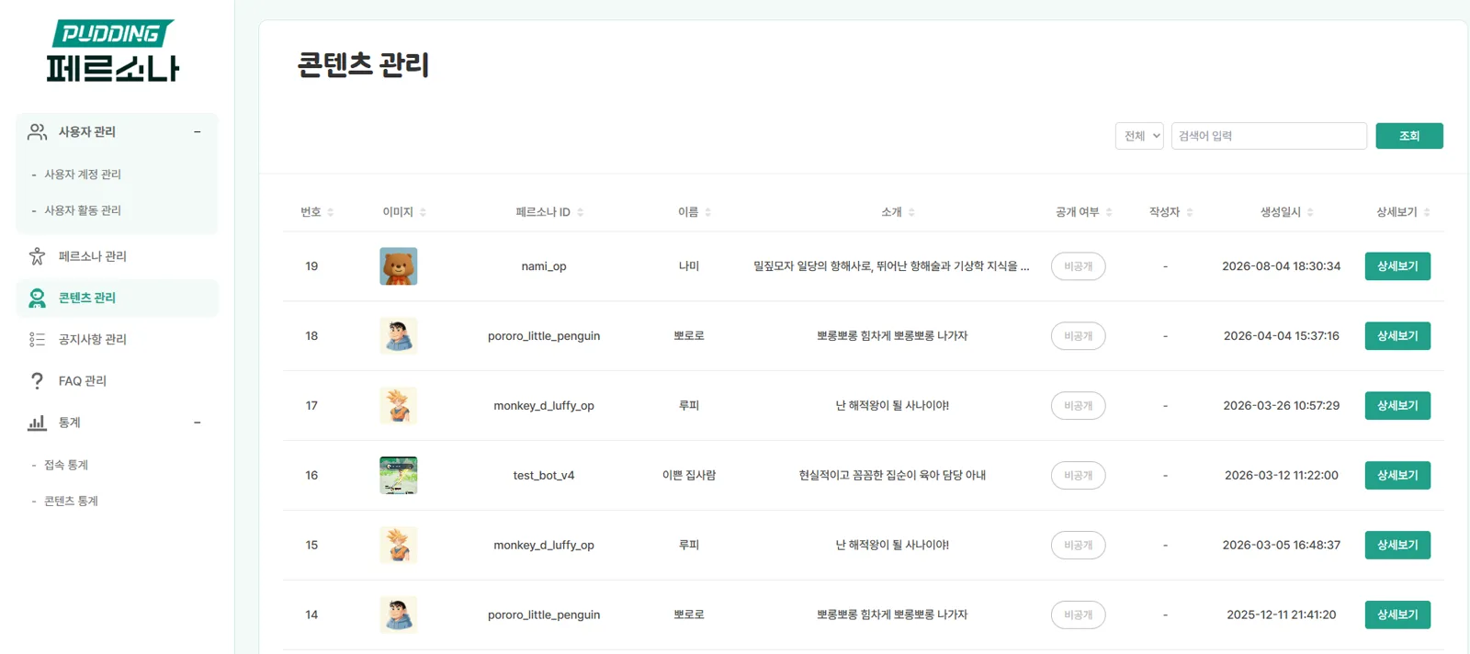Image resolution: width=1470 pixels, height=654 pixels.
Task: Sort by 공개 여부 column arrows
Action: coord(1109,212)
